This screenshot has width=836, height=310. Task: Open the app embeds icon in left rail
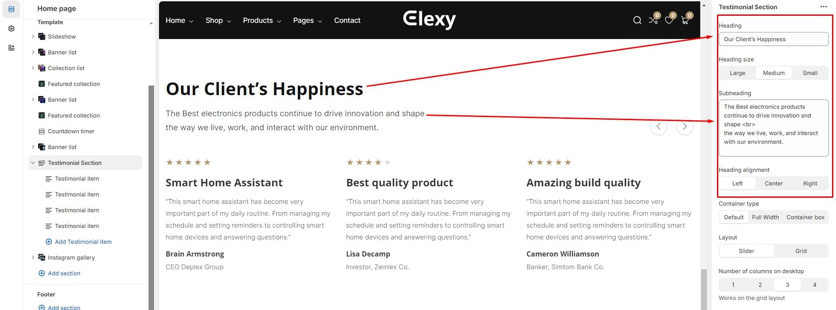coord(11,48)
